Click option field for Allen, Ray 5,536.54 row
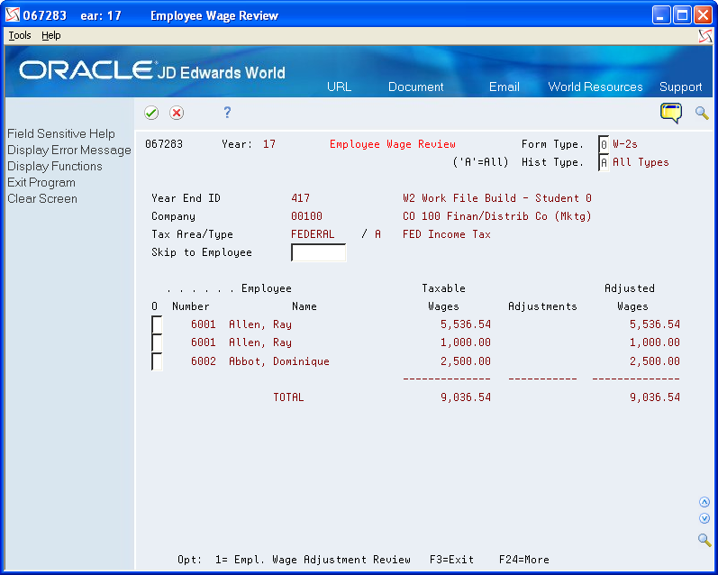The height and width of the screenshot is (575, 718). [157, 324]
